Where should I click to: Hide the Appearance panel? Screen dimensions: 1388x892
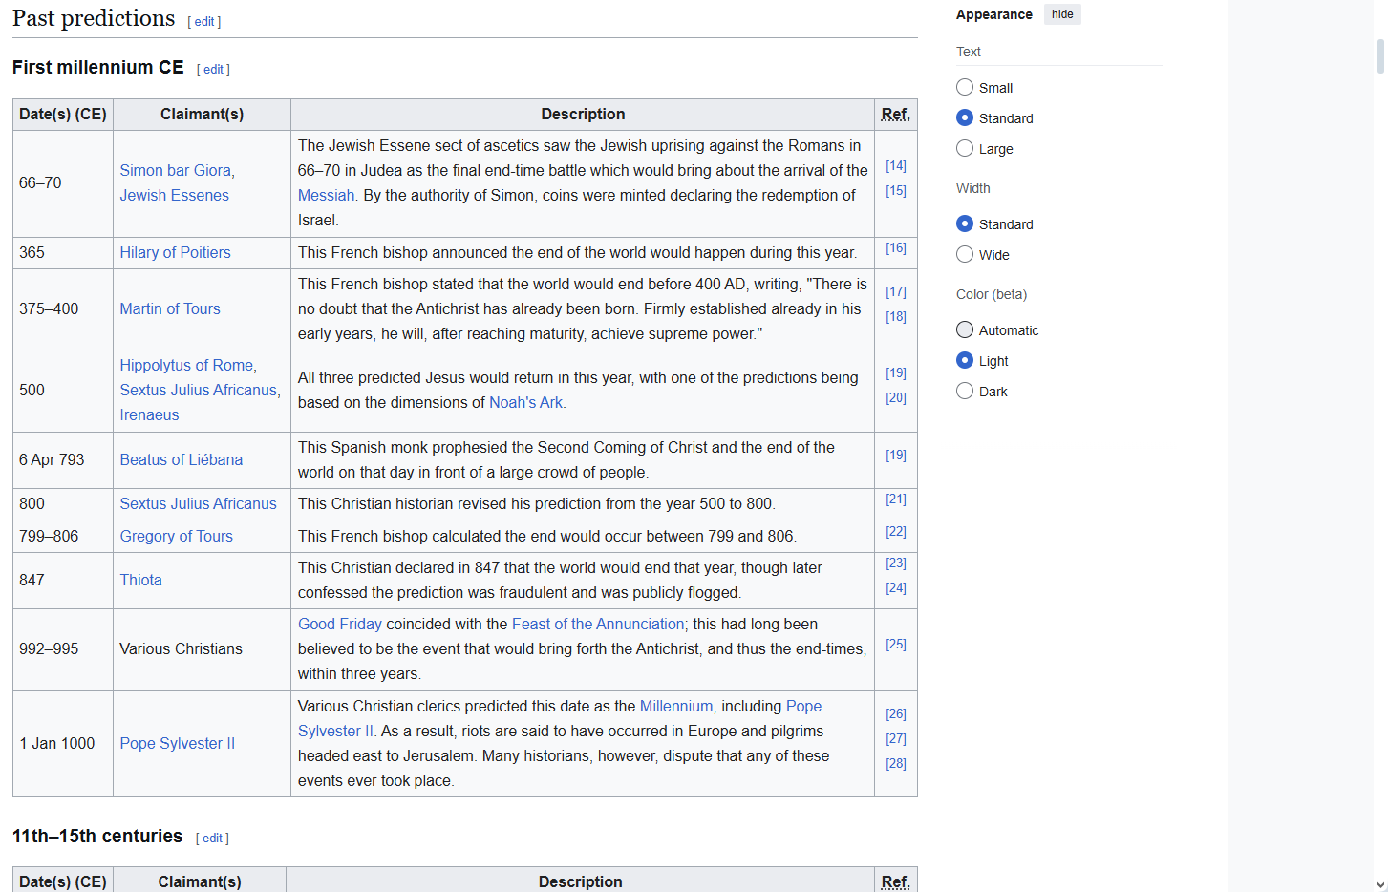click(1062, 14)
